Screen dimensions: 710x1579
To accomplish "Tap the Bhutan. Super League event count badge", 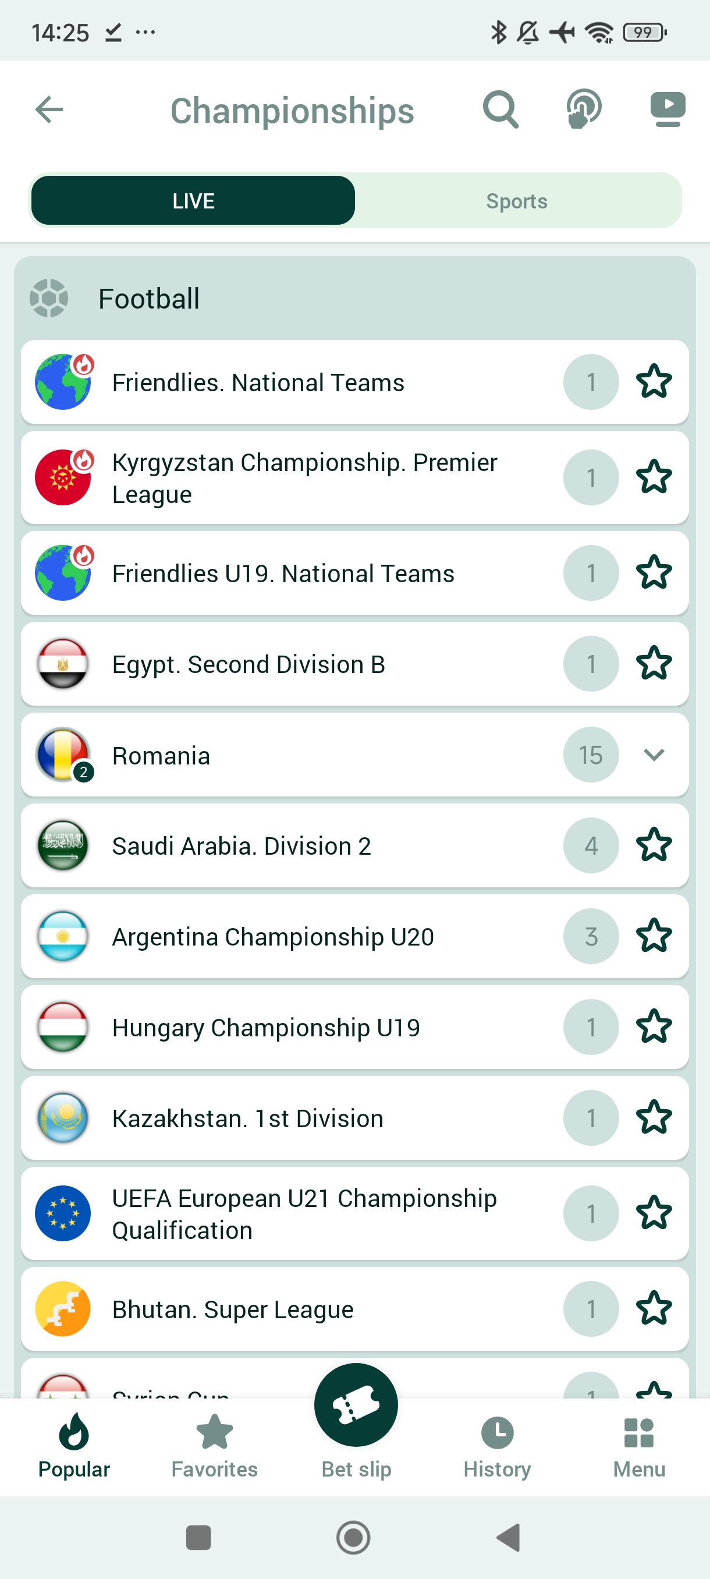I will (x=591, y=1309).
